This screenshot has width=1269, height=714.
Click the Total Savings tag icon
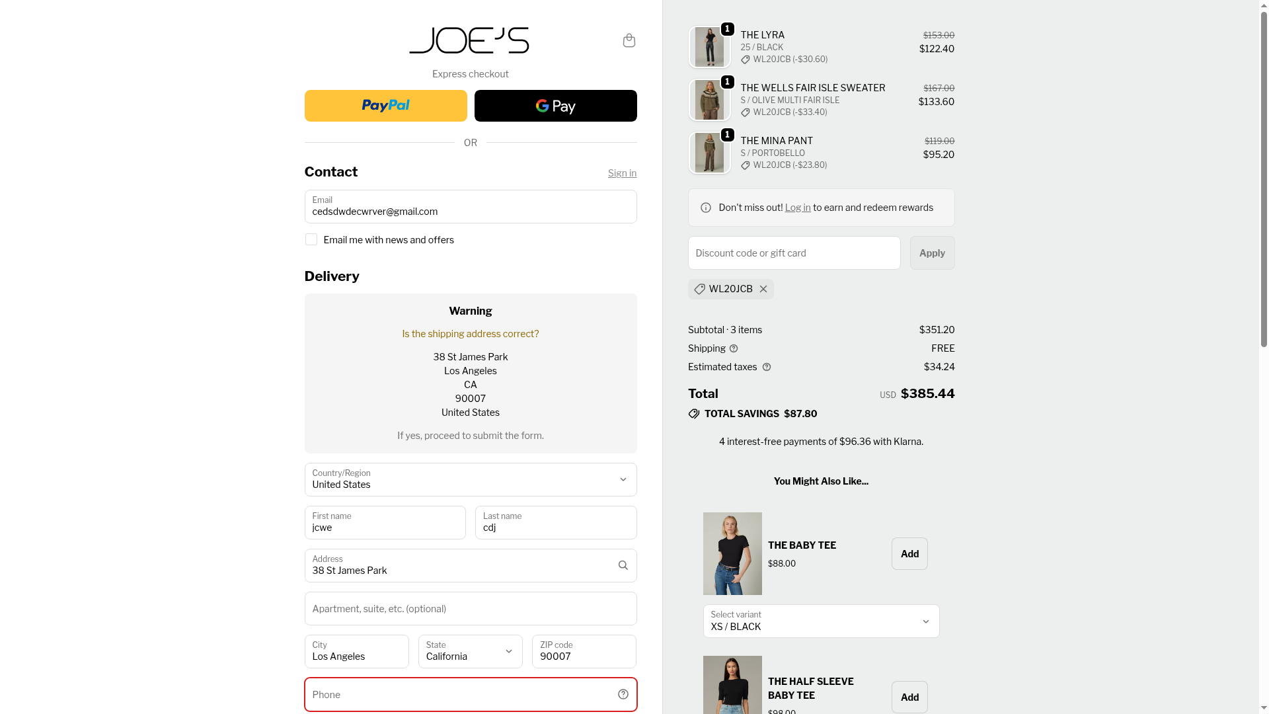pyautogui.click(x=694, y=414)
